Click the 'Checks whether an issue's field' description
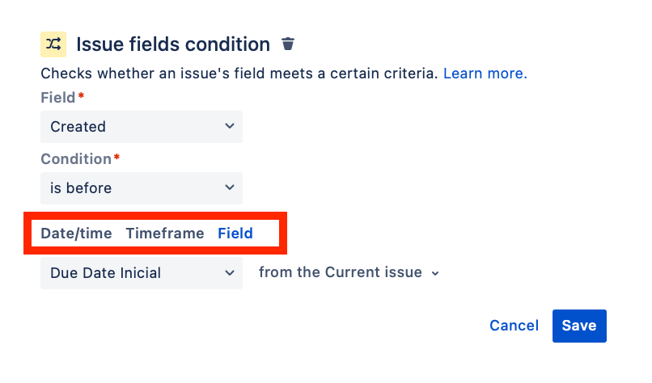 [x=239, y=74]
